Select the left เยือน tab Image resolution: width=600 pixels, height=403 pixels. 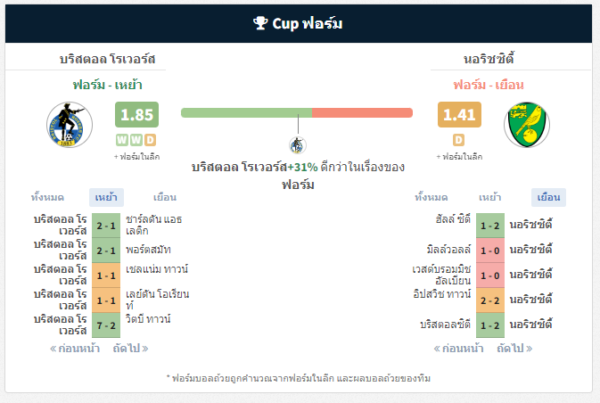point(165,197)
